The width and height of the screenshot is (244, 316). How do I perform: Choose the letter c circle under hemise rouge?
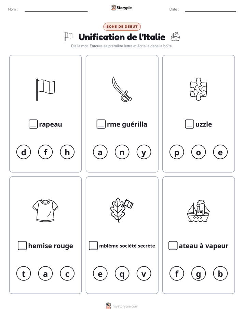click(67, 274)
